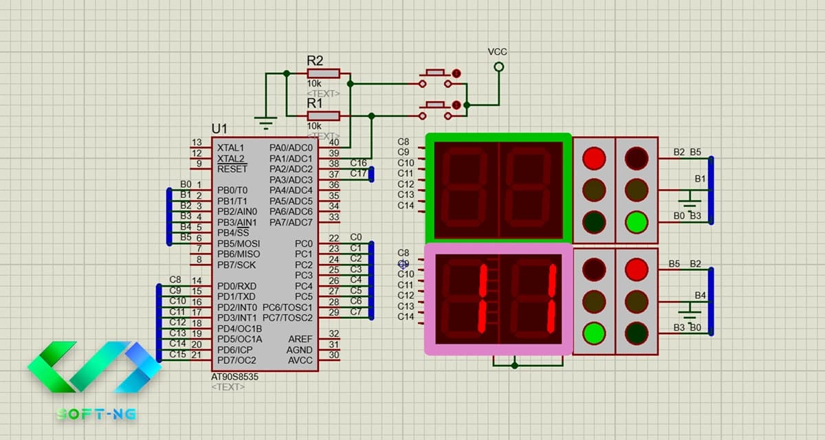Click the AT90S8535 part name text
Screen dimensions: 825x440
coord(235,377)
